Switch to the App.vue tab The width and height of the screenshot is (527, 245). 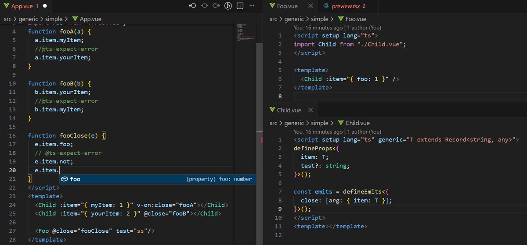26,7
